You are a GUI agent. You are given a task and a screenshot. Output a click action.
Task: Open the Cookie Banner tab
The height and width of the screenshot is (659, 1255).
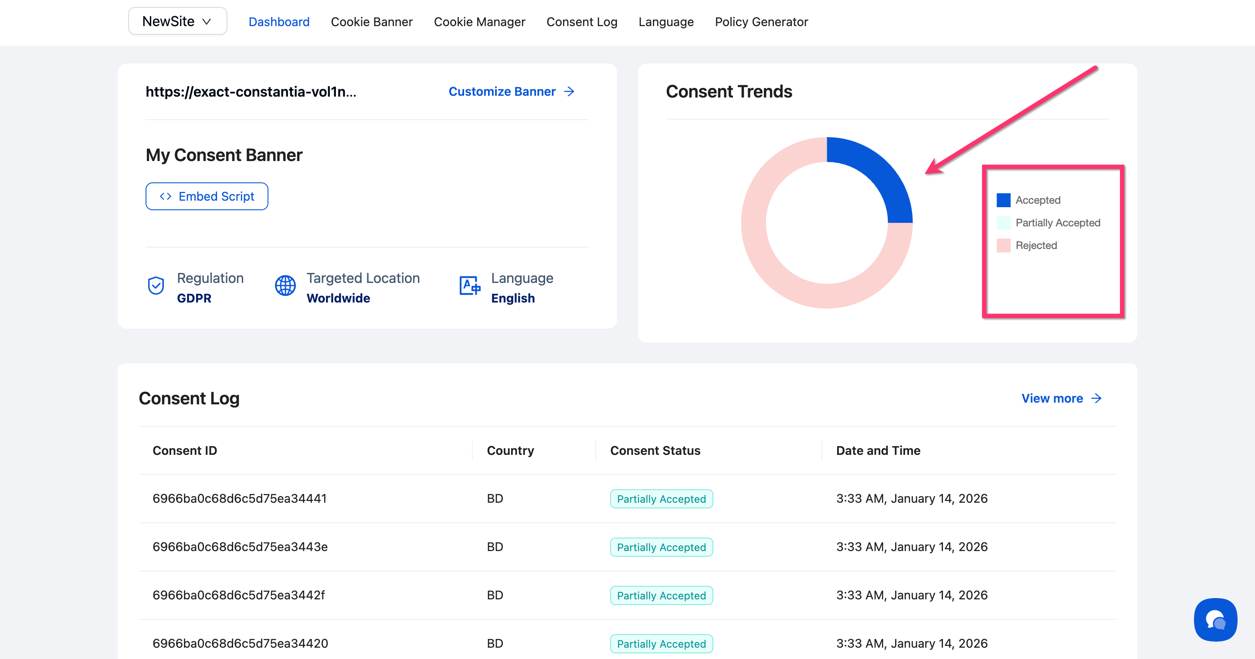coord(371,22)
